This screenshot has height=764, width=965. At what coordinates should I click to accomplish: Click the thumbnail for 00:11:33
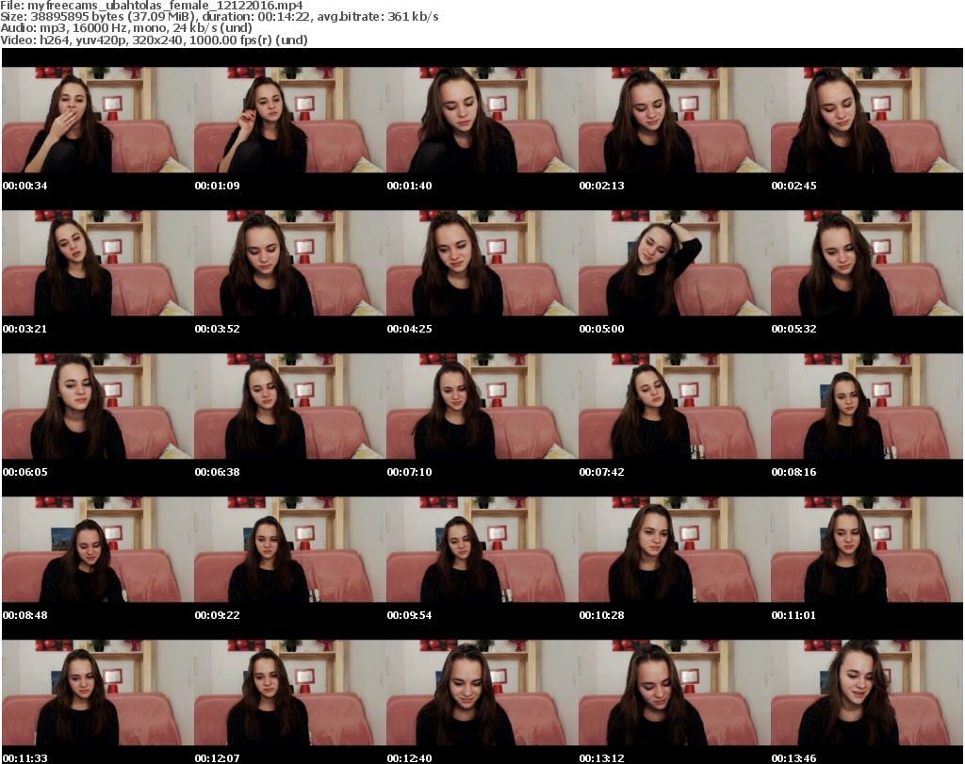tap(98, 693)
